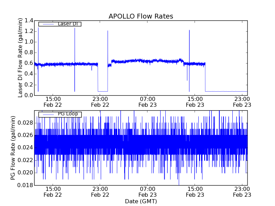Click the blue line sample in PG Loop legend
275x206 pixels.
(48, 115)
